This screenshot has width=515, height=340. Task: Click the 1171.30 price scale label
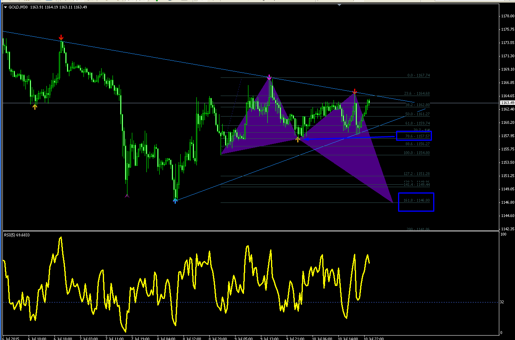[x=507, y=56]
